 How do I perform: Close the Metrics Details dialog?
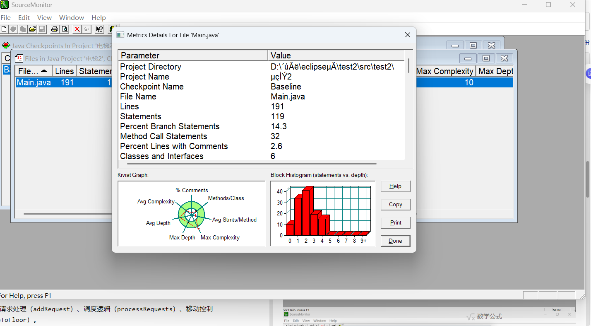(x=408, y=35)
